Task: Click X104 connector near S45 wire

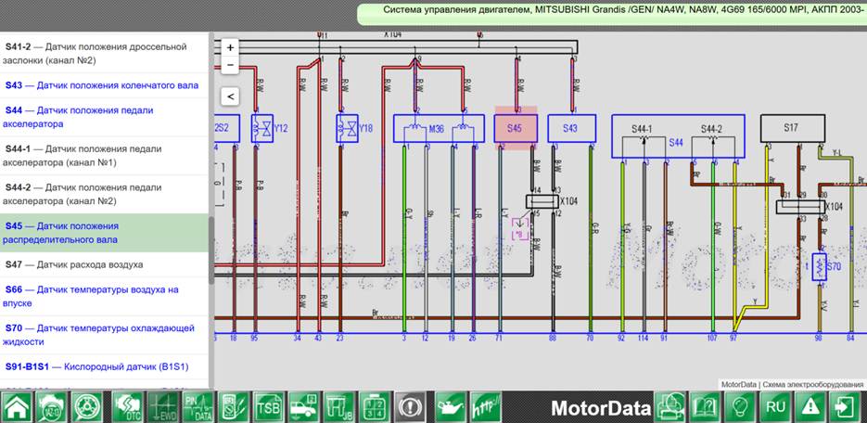Action: click(542, 201)
